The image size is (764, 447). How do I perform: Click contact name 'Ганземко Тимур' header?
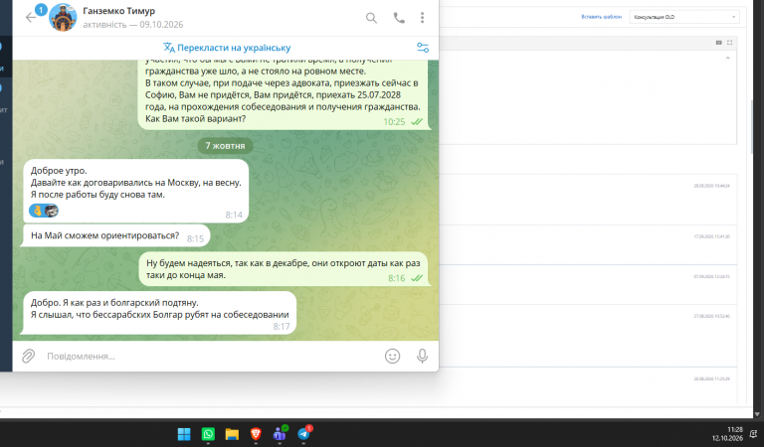point(119,11)
